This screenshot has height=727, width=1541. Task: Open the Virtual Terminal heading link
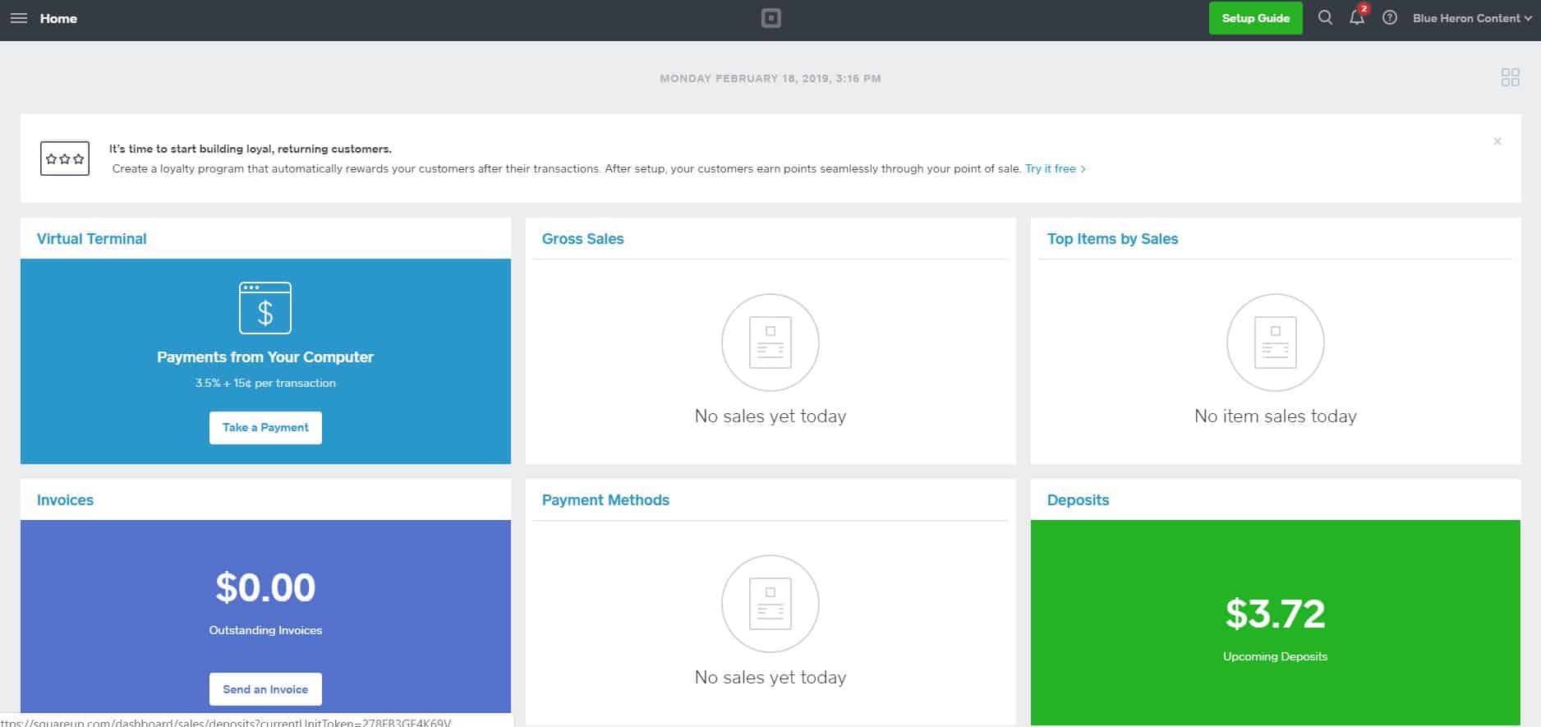click(91, 239)
